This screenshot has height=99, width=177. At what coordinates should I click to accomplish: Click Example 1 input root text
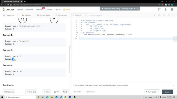23,26
